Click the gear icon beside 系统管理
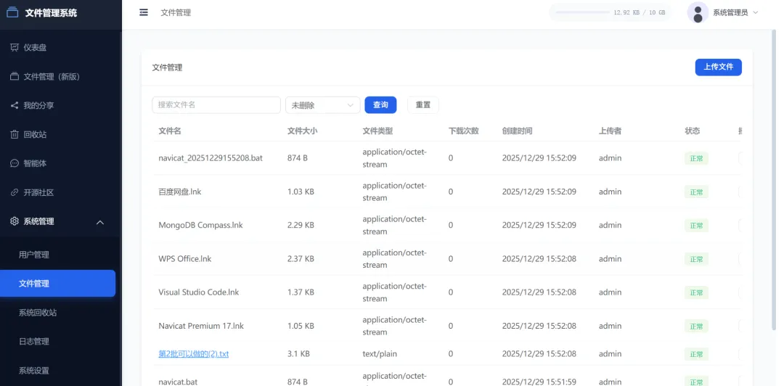This screenshot has width=784, height=386. coord(15,221)
